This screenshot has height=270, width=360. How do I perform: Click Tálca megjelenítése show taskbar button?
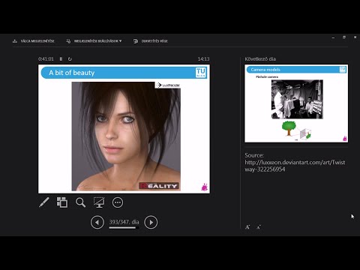[34, 41]
